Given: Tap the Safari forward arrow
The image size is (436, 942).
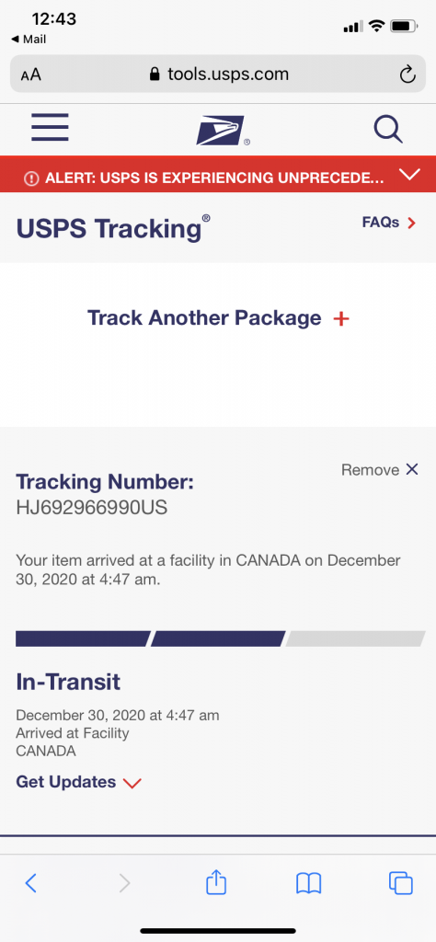Looking at the screenshot, I should point(124,882).
